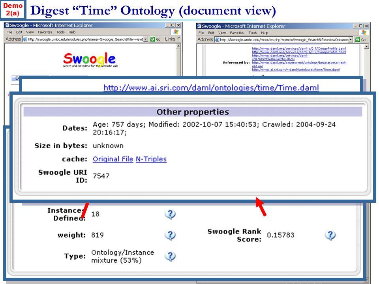Open the daml-s/0.9/CongoProfile.daml link
The width and height of the screenshot is (379, 284).
point(299,52)
